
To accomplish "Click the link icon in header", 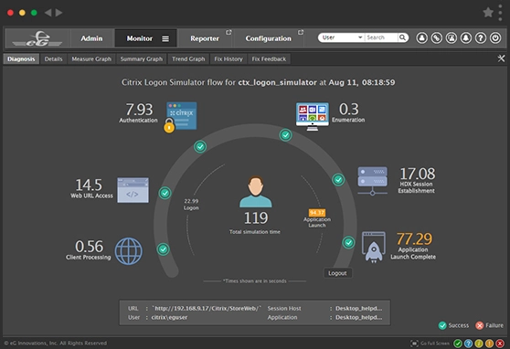I will point(437,38).
